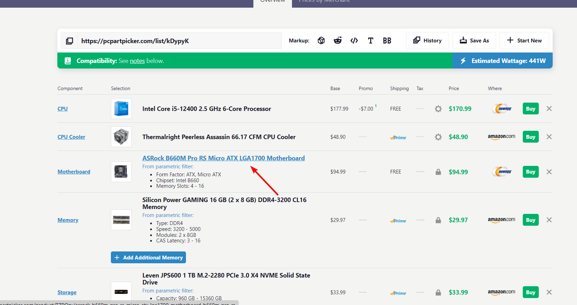This screenshot has height=305, width=577.
Task: Click the lock icon in the Storage row
Action: click(x=438, y=292)
